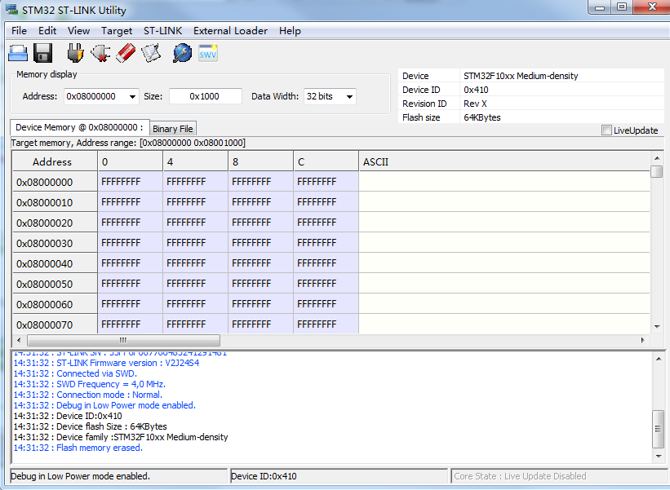Screen dimensions: 670x490
Task: Open the SWV viewer icon
Action: pyautogui.click(x=208, y=53)
